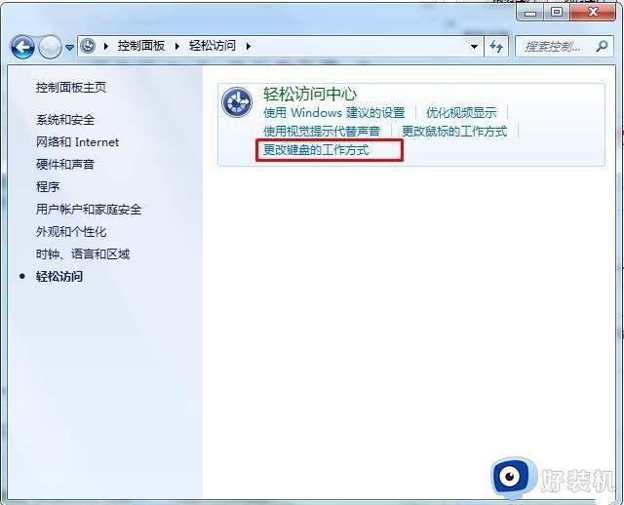
Task: Click the Back navigation arrow button
Action: 22,48
